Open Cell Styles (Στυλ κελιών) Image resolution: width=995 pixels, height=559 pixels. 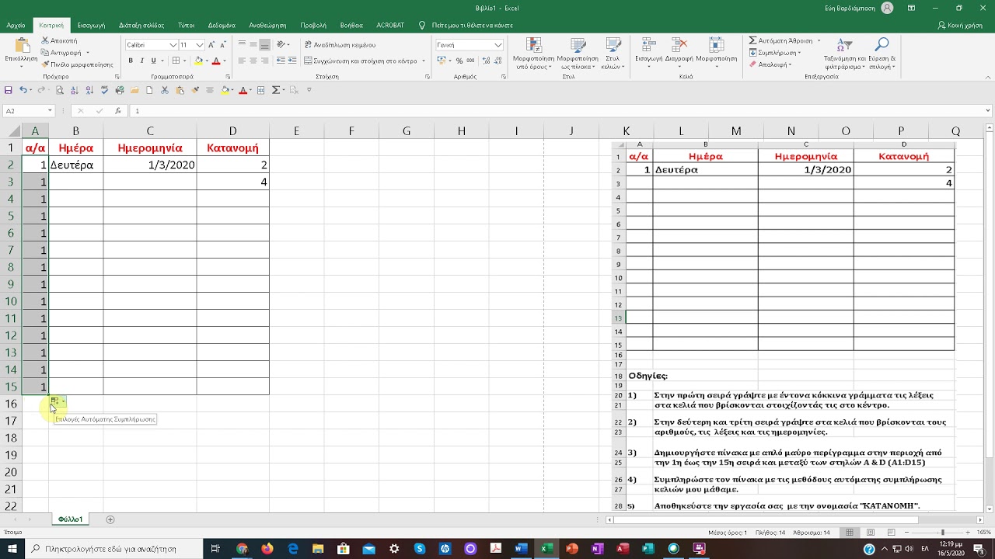pos(613,53)
